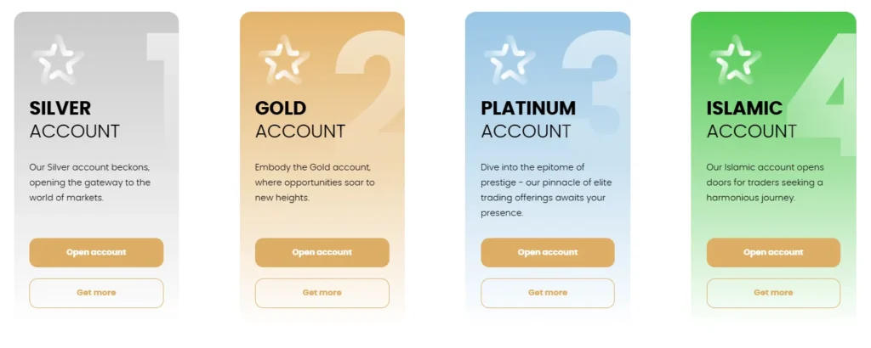Select the Platinum Account heading
The image size is (871, 348).
[528, 120]
